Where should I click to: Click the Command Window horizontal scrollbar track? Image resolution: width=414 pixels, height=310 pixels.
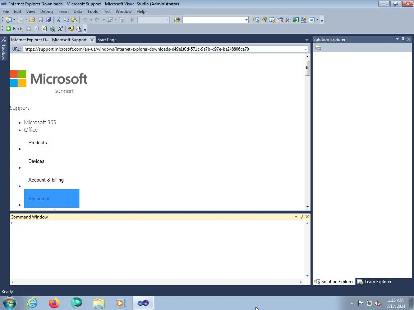tap(157, 282)
